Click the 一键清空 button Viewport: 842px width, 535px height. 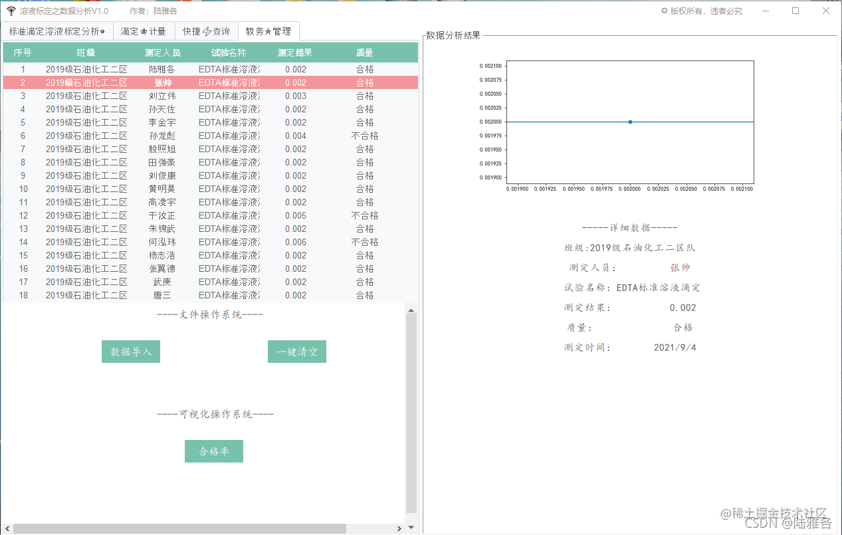pos(296,352)
